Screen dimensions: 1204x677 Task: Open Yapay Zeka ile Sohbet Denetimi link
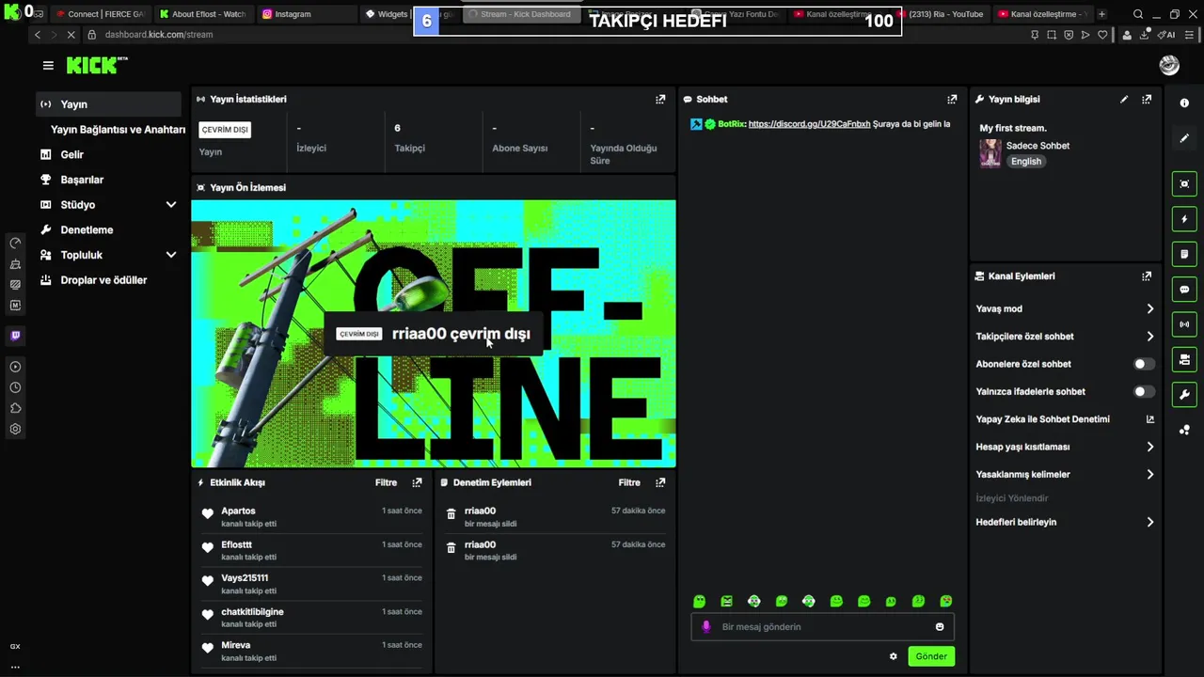click(1065, 419)
